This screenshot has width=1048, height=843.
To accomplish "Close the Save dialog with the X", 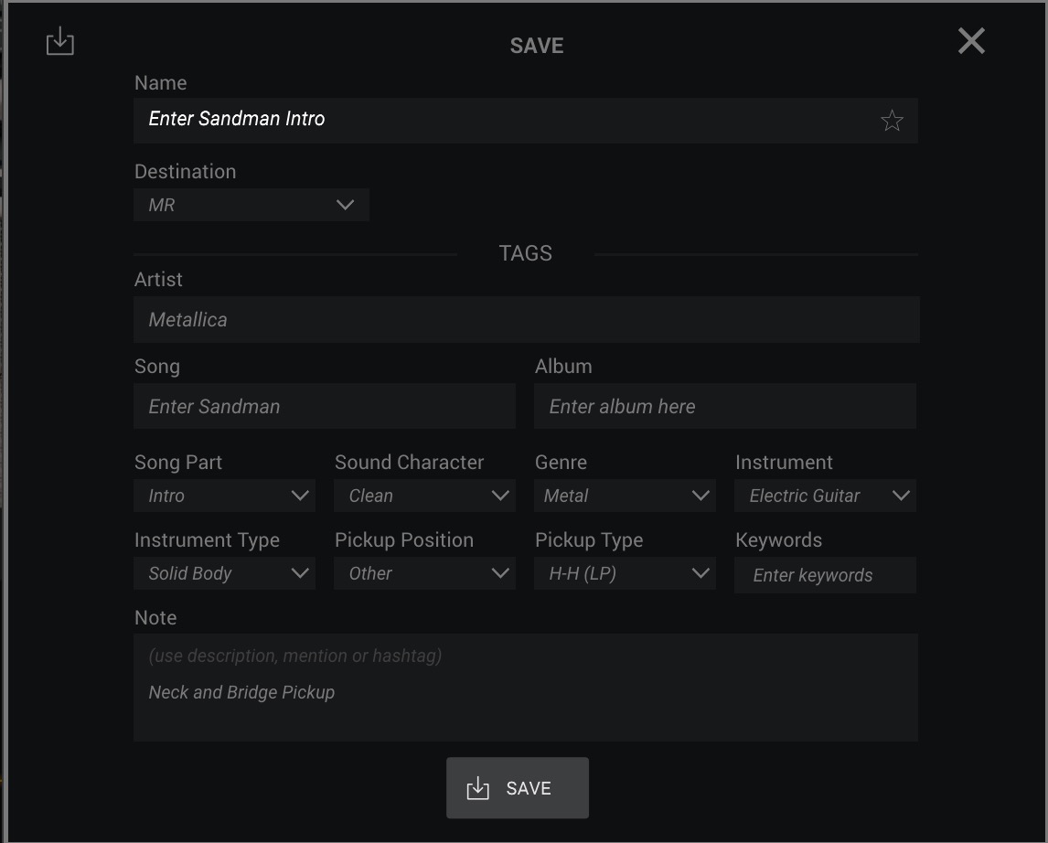I will 971,41.
